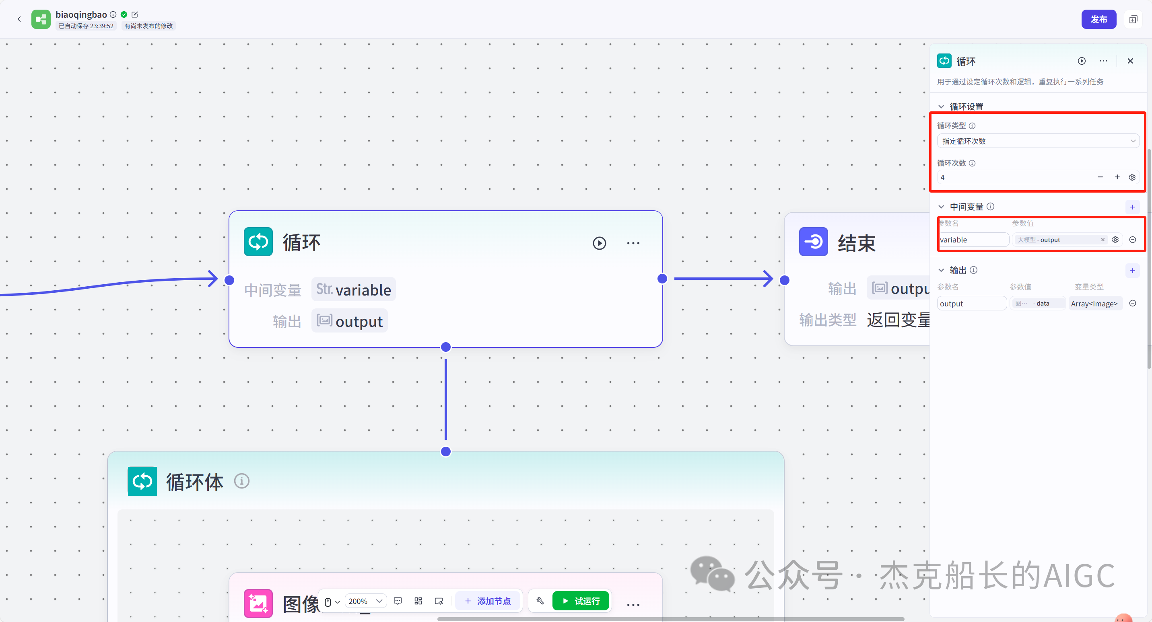Click the wrench icon next to 试运行

pos(540,601)
